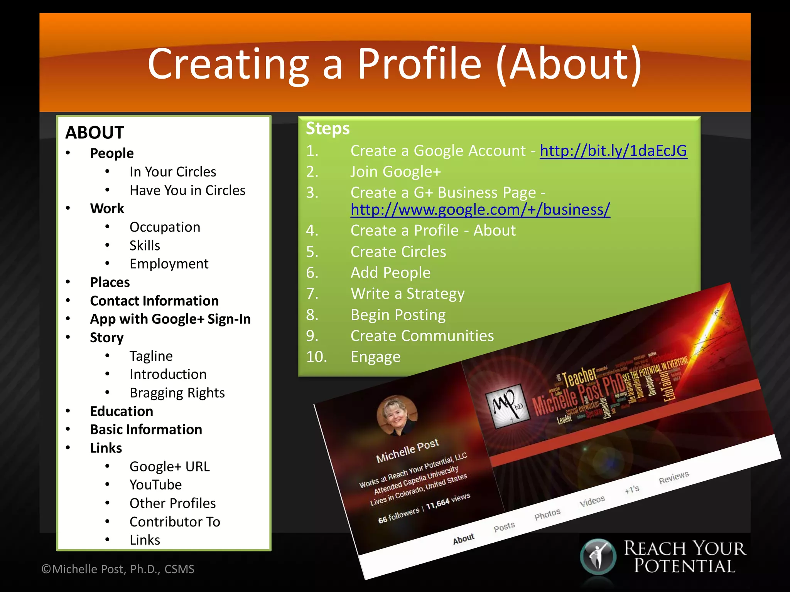This screenshot has height=592, width=790.
Task: Click the '11,664 views' count
Action: click(x=448, y=501)
